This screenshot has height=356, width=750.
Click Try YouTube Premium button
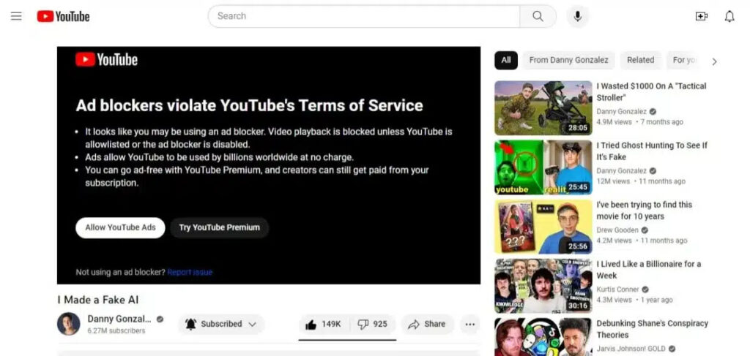coord(219,227)
